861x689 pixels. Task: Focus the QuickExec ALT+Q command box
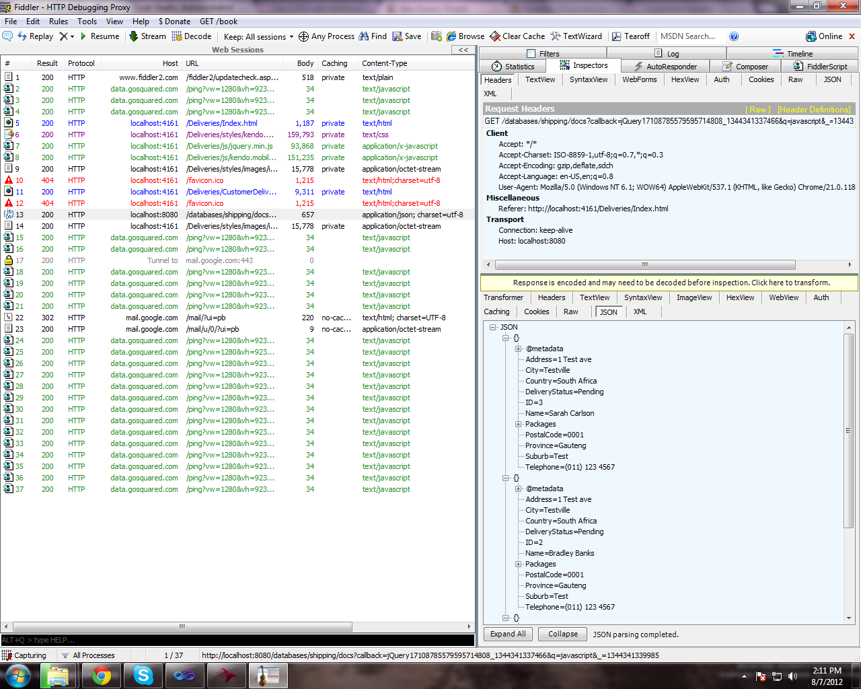point(238,640)
